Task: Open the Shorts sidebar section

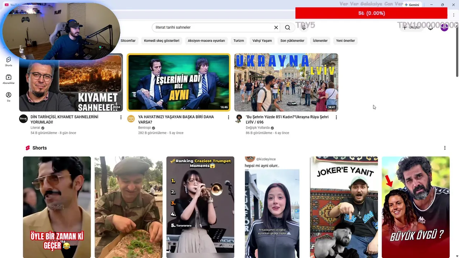Action: 9,61
